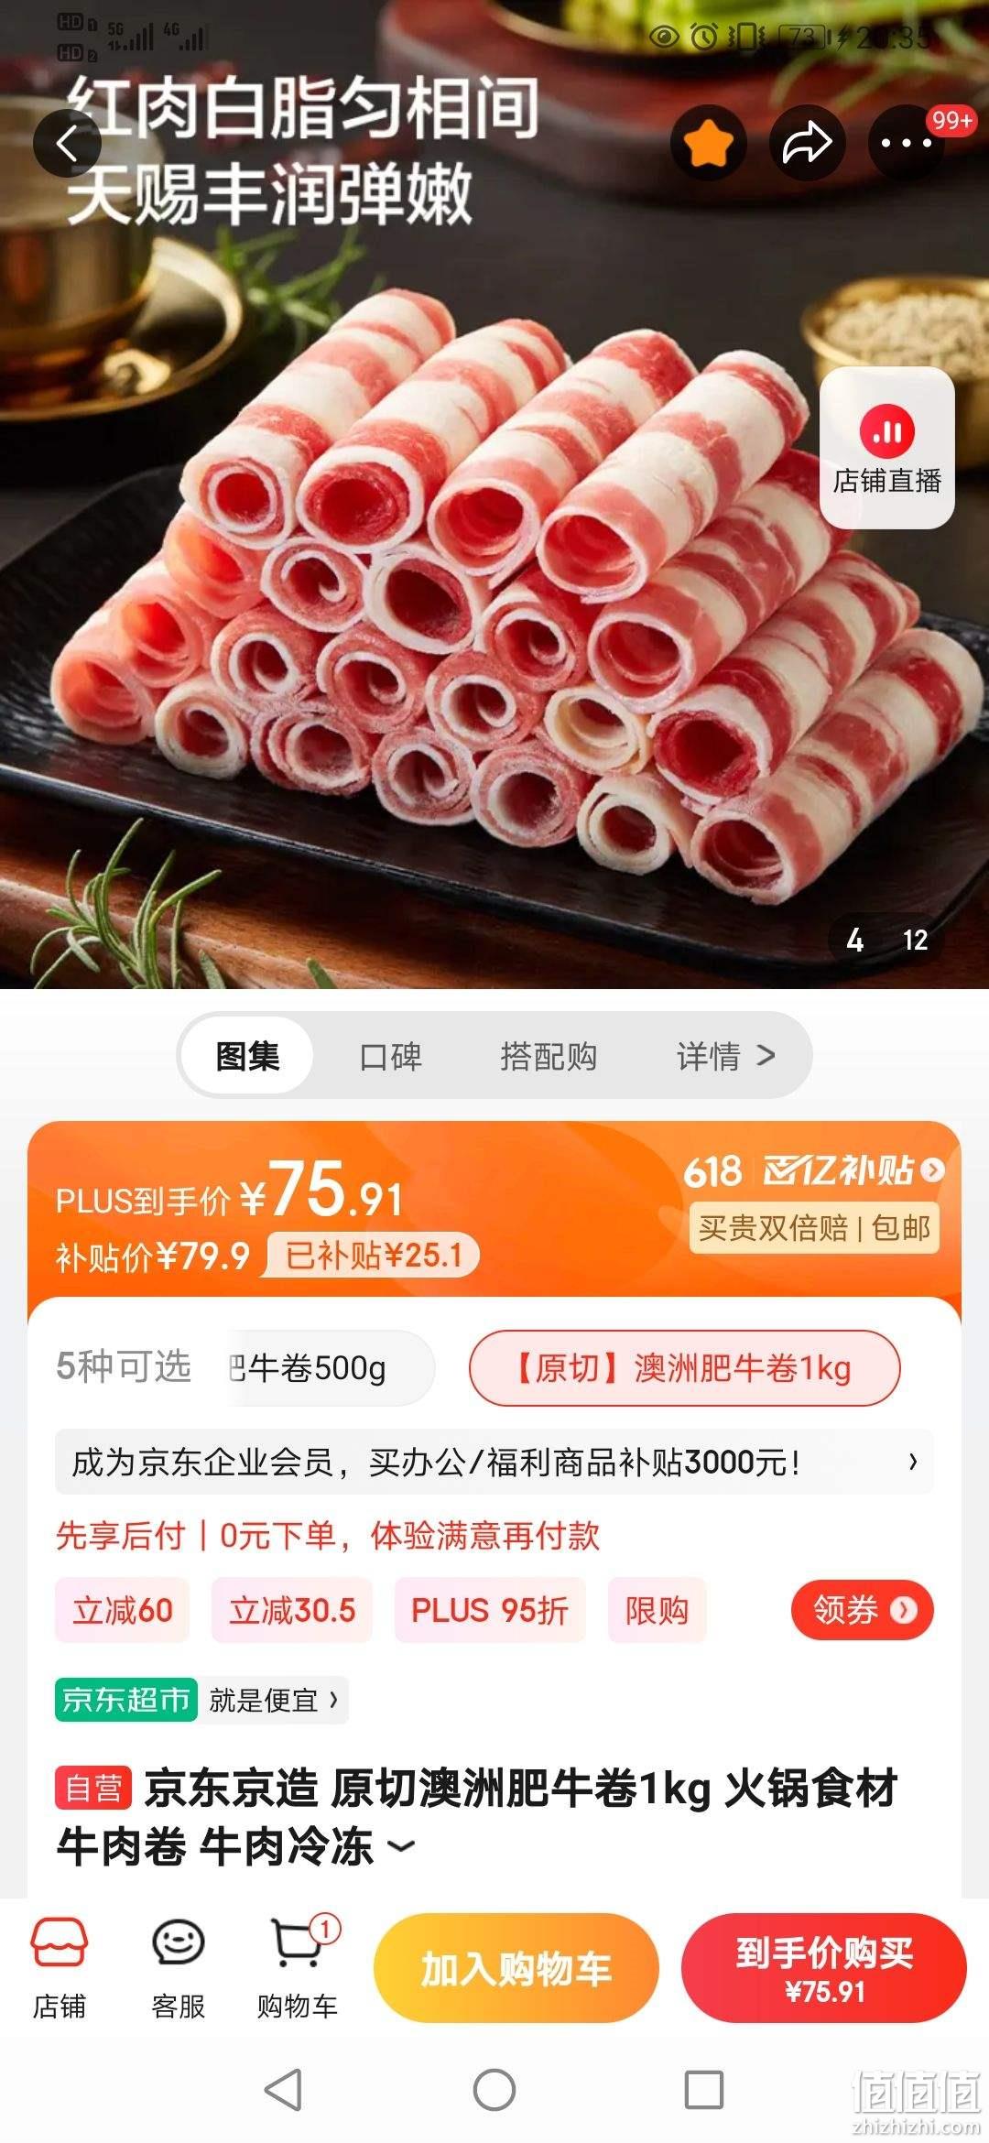Open 就是便宜 link next to 京东超市
The width and height of the screenshot is (989, 2143).
273,1701
